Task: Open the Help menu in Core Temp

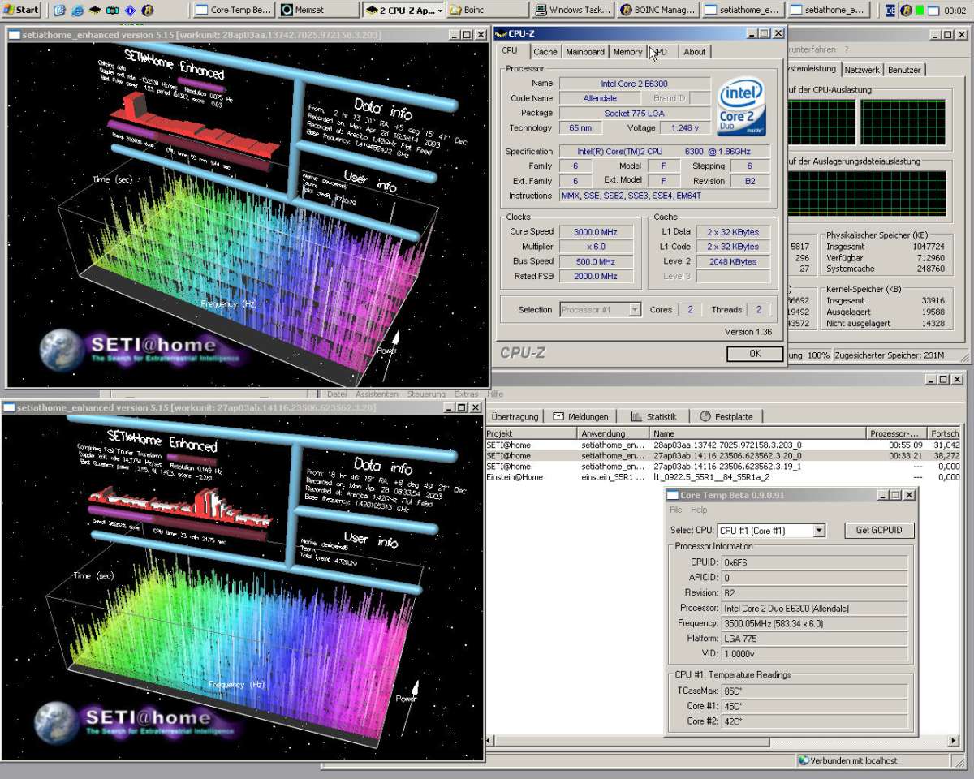Action: pyautogui.click(x=699, y=510)
